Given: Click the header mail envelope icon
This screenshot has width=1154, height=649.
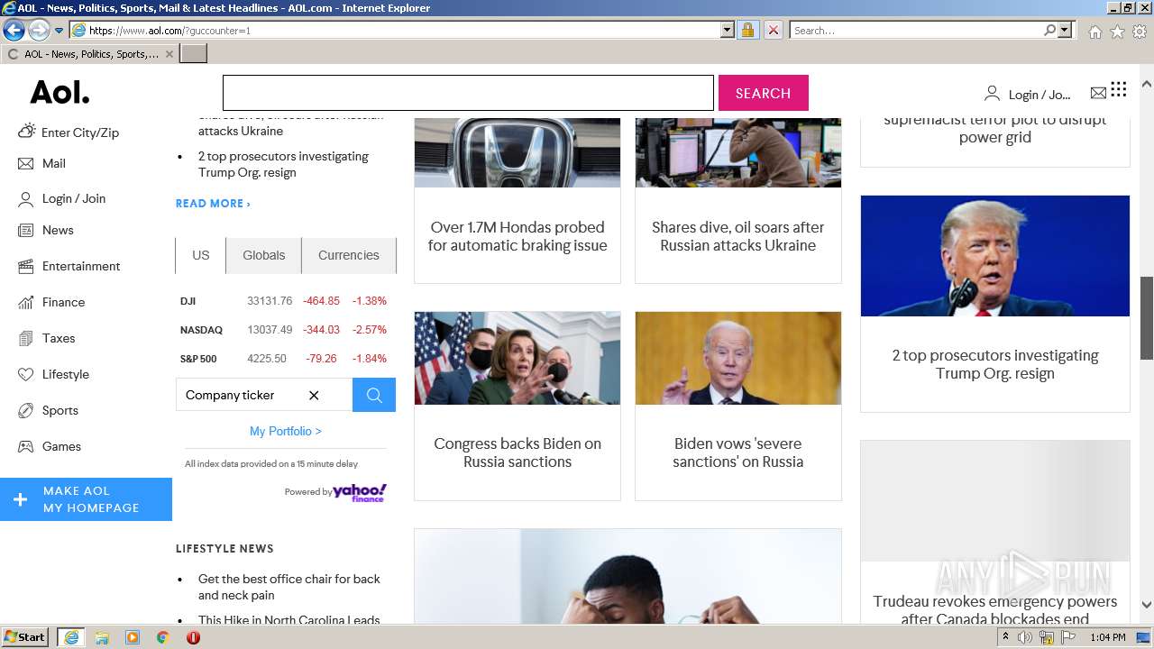Looking at the screenshot, I should [1098, 93].
